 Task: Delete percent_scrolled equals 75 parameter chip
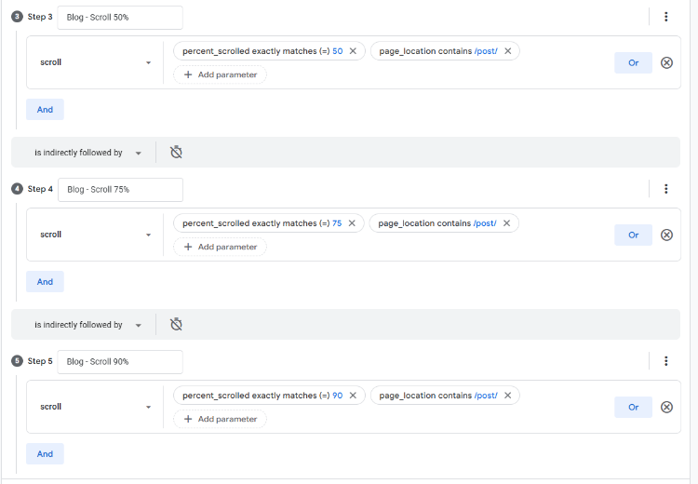[353, 223]
